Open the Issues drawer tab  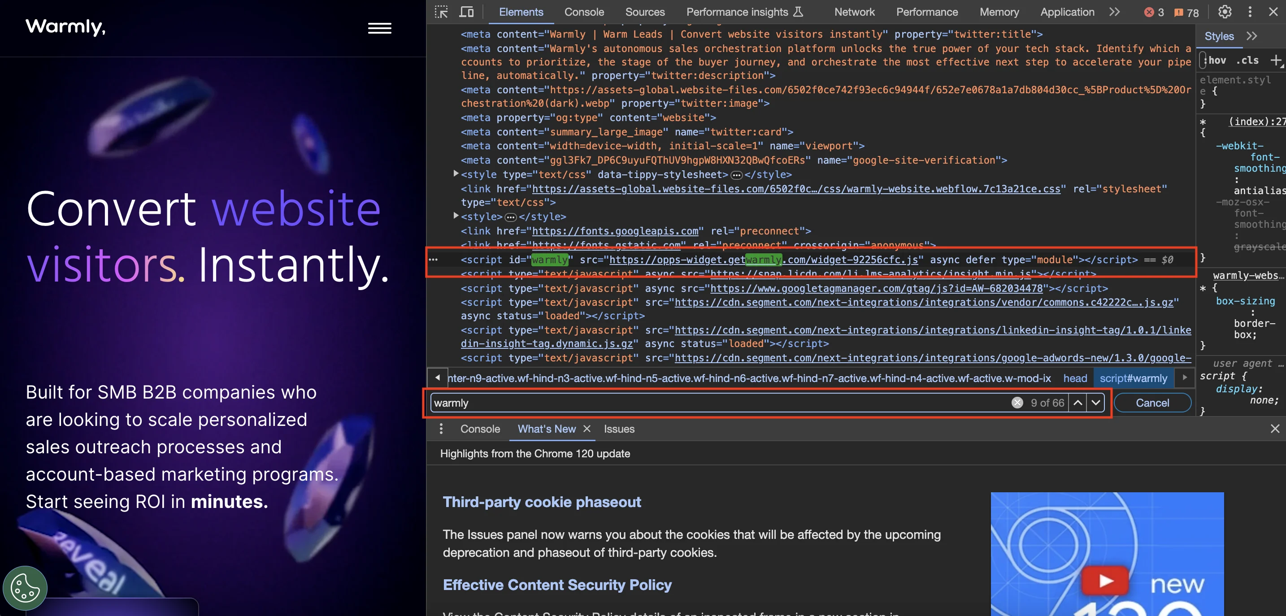click(x=619, y=429)
